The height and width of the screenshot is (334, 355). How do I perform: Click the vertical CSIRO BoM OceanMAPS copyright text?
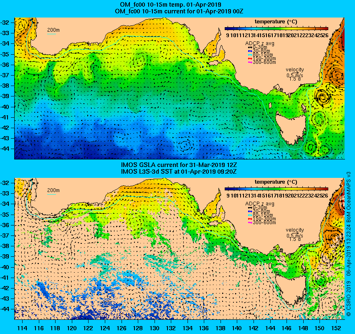[x=349, y=244]
